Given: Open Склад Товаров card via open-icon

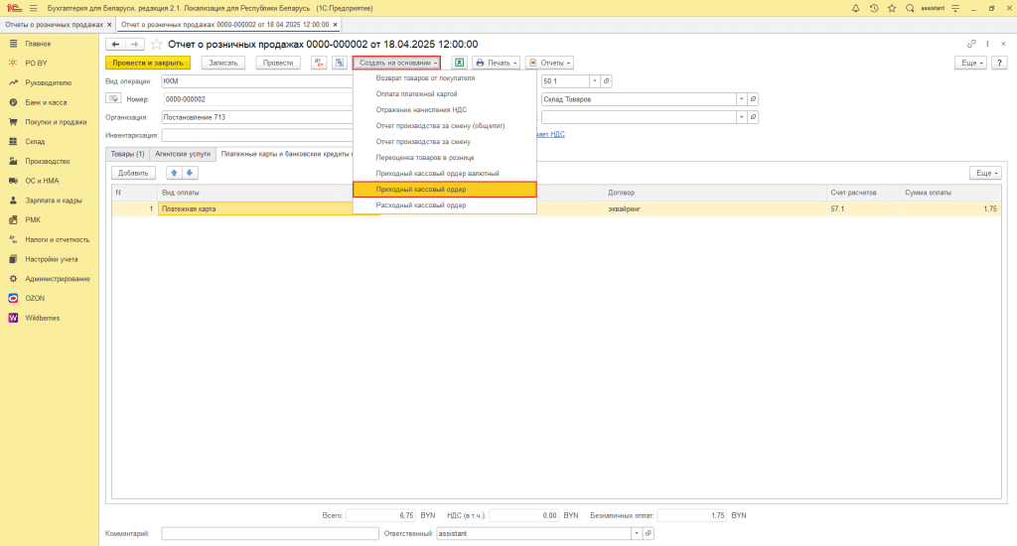Looking at the screenshot, I should pyautogui.click(x=753, y=99).
